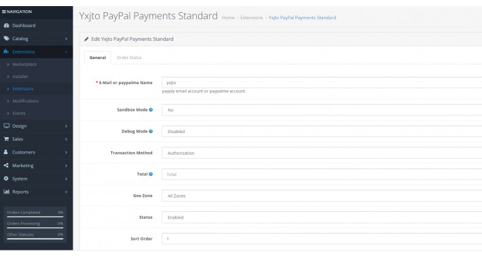
Task: Click 'payply email account or paypalme account' hint
Action: (x=204, y=92)
